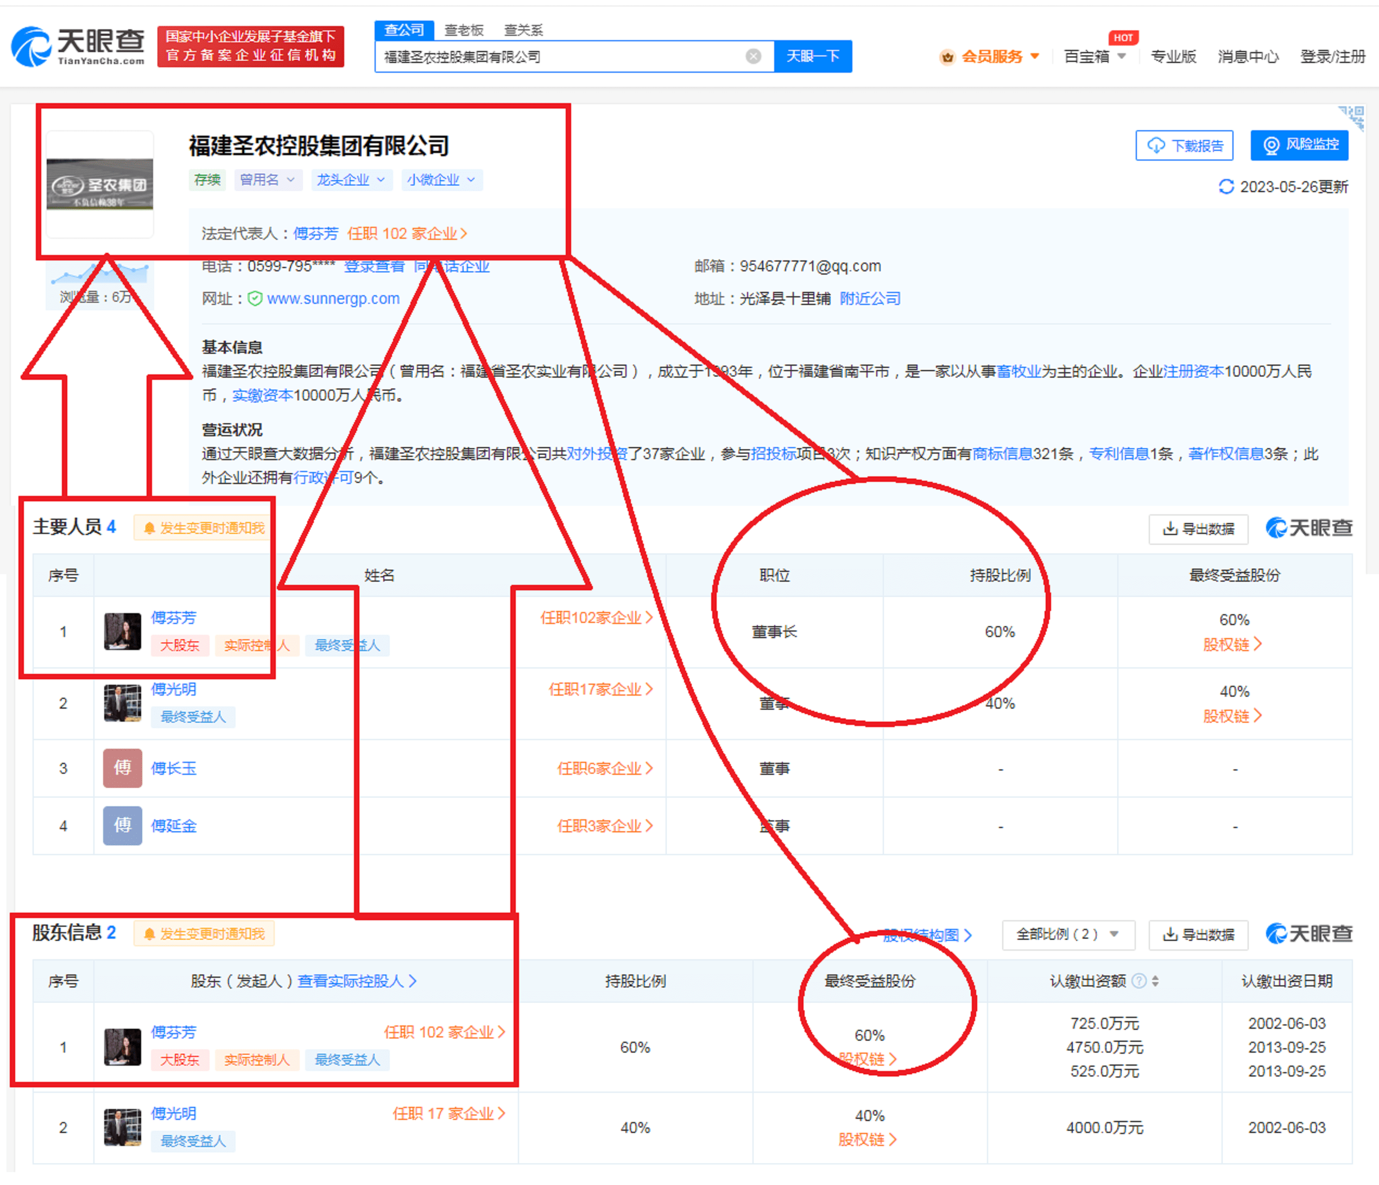Click 附近公司 link next to address

pos(870,298)
